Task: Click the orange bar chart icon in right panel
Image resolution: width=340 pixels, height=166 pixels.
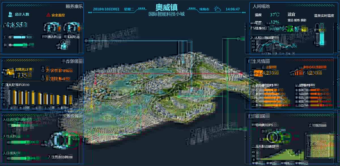Action: (299, 73)
